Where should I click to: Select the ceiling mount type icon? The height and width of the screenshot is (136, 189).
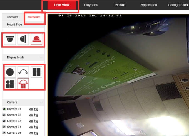tap(10, 39)
